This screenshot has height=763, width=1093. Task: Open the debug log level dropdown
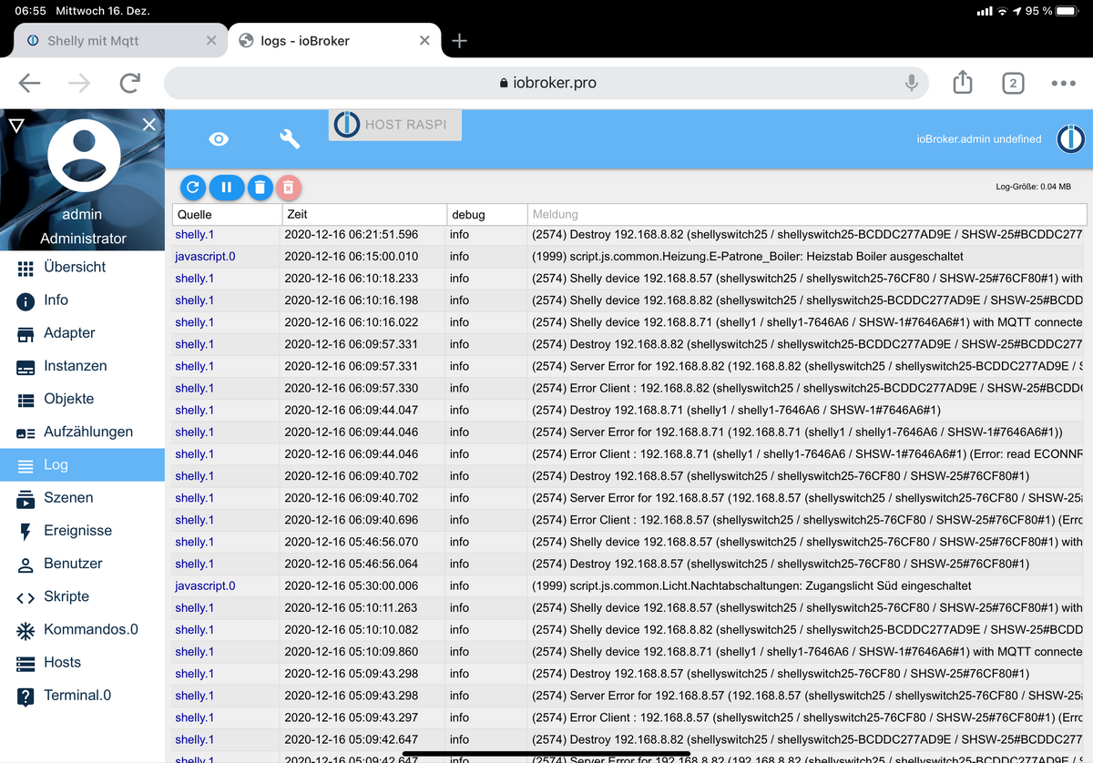coord(486,214)
